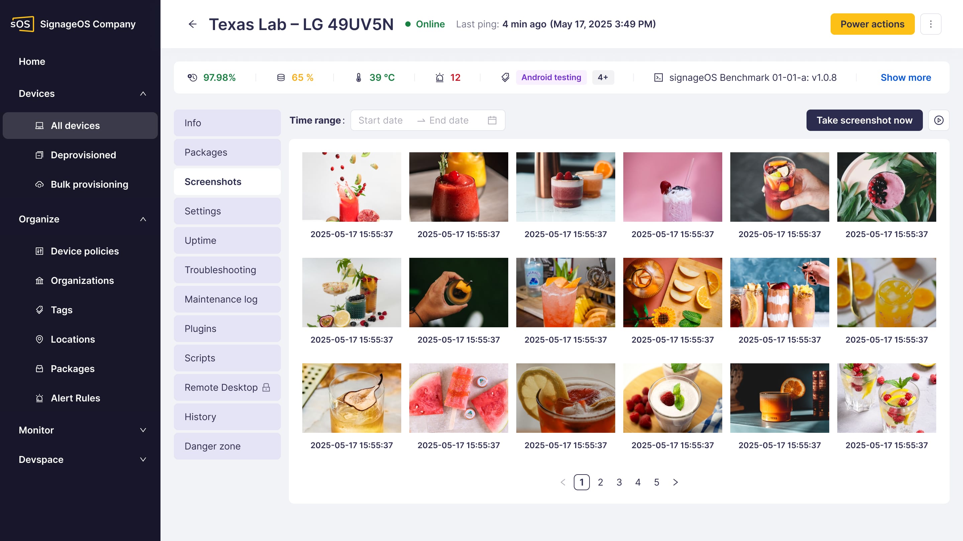963x541 pixels.
Task: Open Alert Rules in the sidebar
Action: [x=75, y=398]
